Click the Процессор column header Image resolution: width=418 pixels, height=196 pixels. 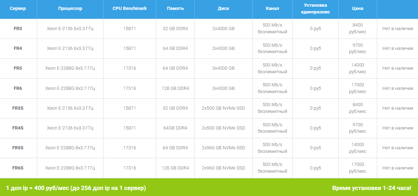pos(70,8)
